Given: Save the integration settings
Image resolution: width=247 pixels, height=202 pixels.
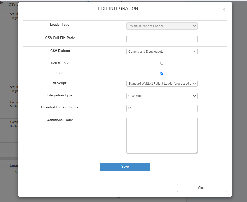Looking at the screenshot, I should 125,167.
